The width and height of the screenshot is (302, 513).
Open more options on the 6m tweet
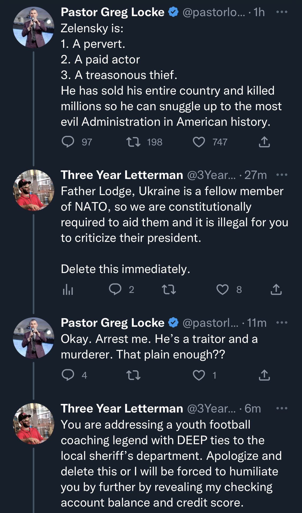coord(282,408)
